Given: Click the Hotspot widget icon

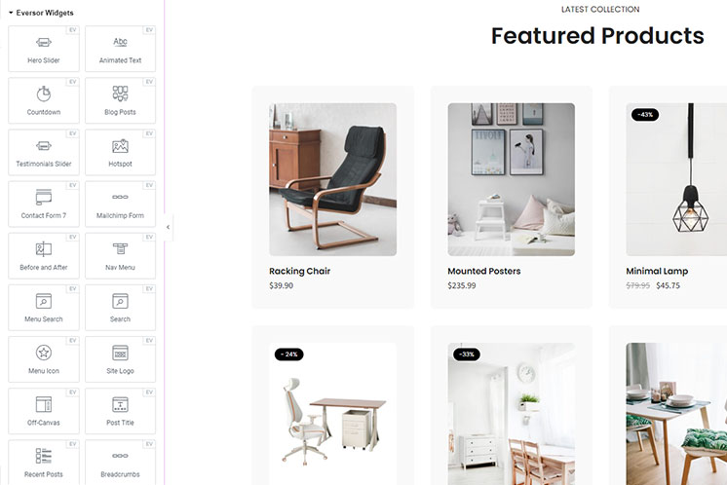Looking at the screenshot, I should click(120, 146).
